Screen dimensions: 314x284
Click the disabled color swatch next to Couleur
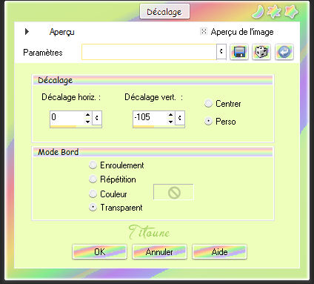[x=173, y=192]
